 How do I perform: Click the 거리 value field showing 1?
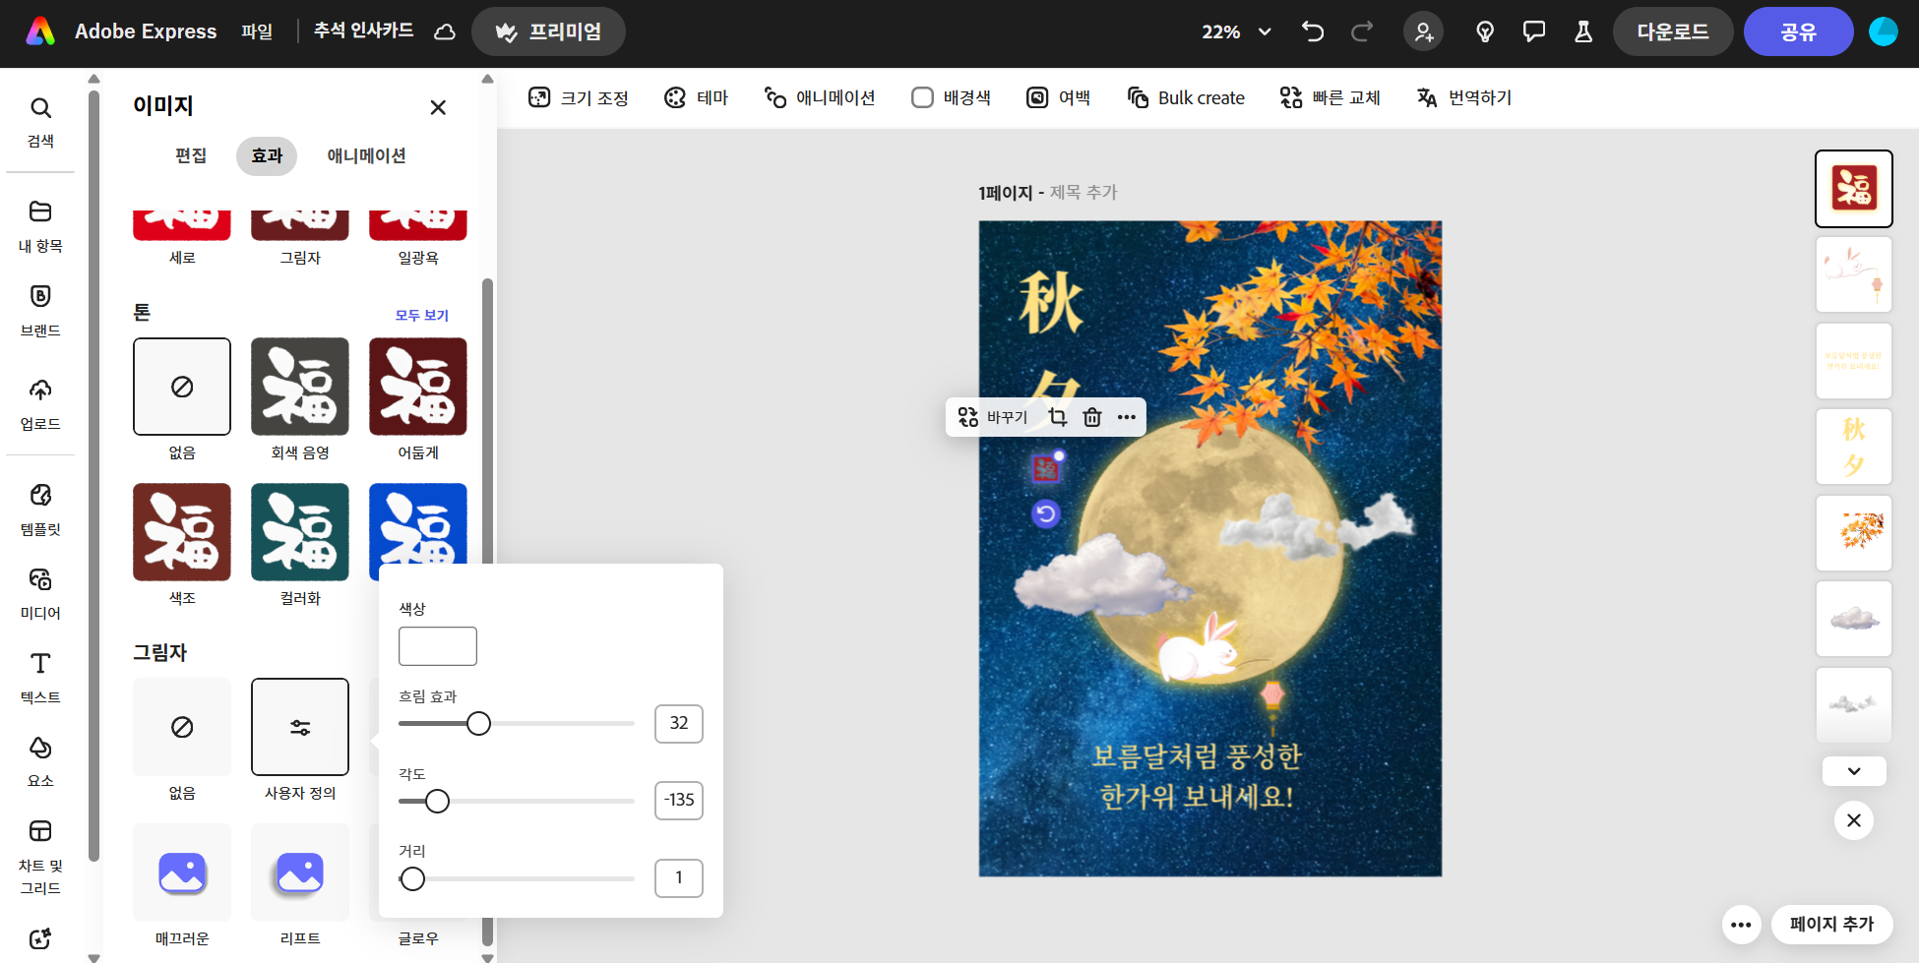coord(679,877)
